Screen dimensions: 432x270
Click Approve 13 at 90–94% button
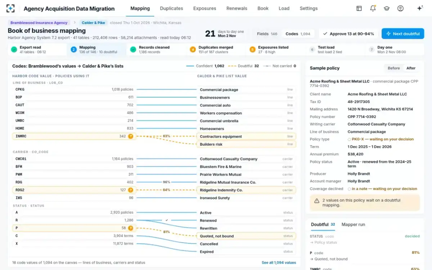[348, 34]
